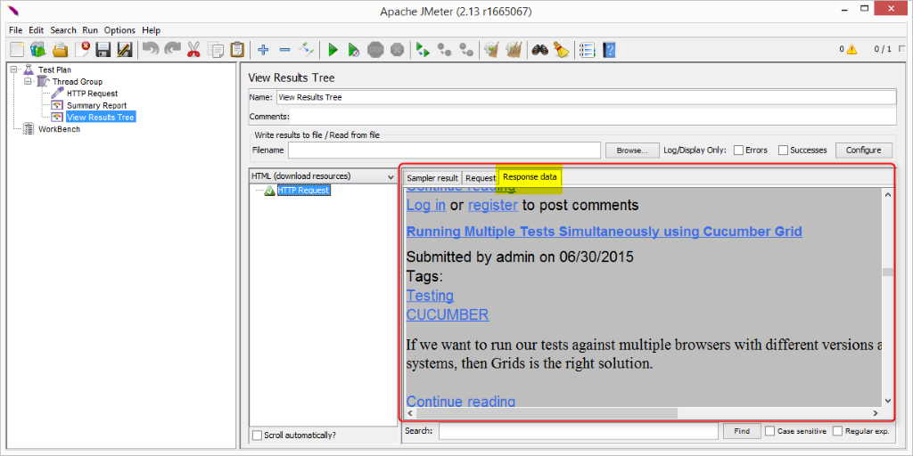The height and width of the screenshot is (456, 913).
Task: Switch to the Request tab
Action: (481, 178)
